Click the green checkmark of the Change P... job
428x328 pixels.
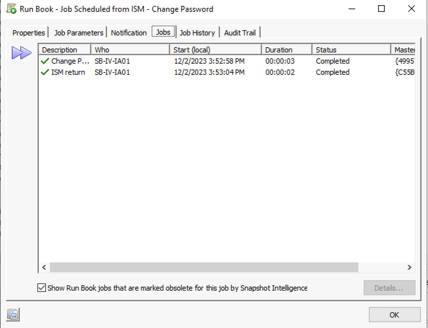pyautogui.click(x=45, y=61)
